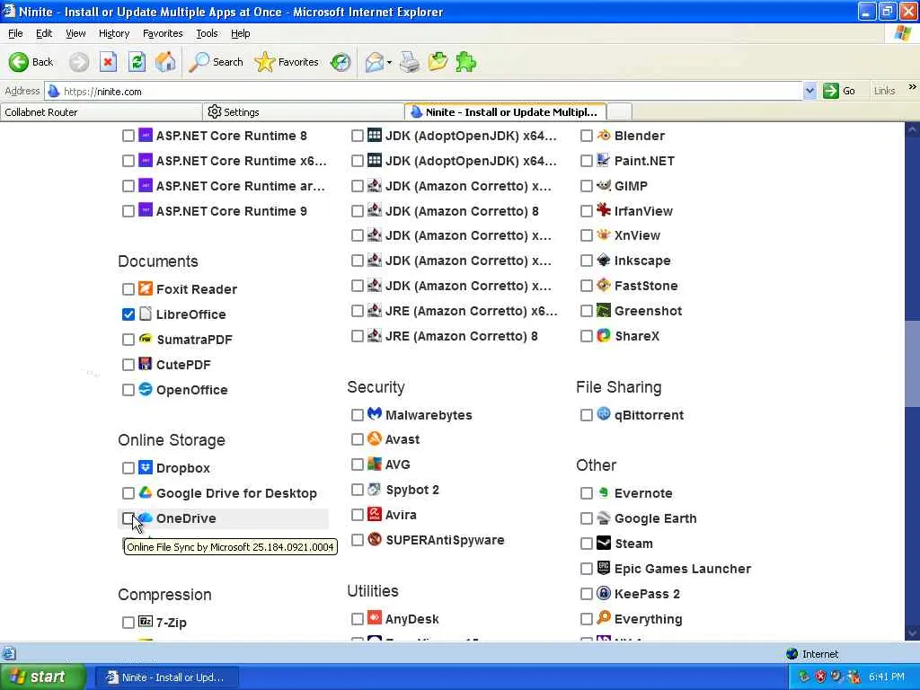Screen dimensions: 920x690
Task: Click the green puzzle piece toolbar icon
Action: point(466,62)
